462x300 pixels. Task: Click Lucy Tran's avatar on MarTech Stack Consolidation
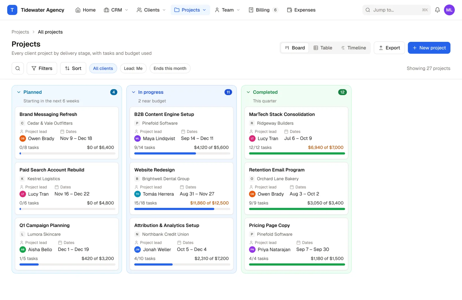[x=252, y=138]
